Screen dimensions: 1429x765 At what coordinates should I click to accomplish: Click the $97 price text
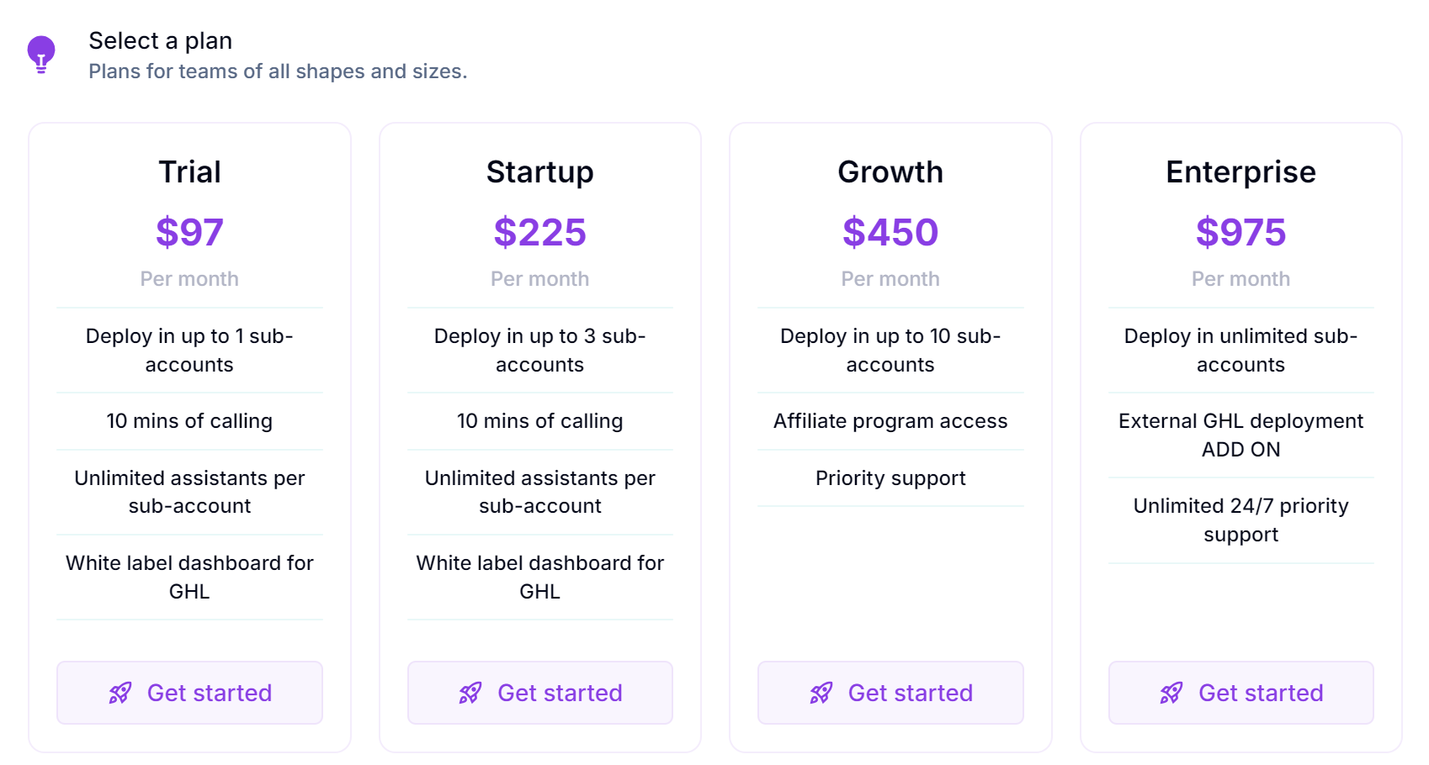(x=189, y=233)
